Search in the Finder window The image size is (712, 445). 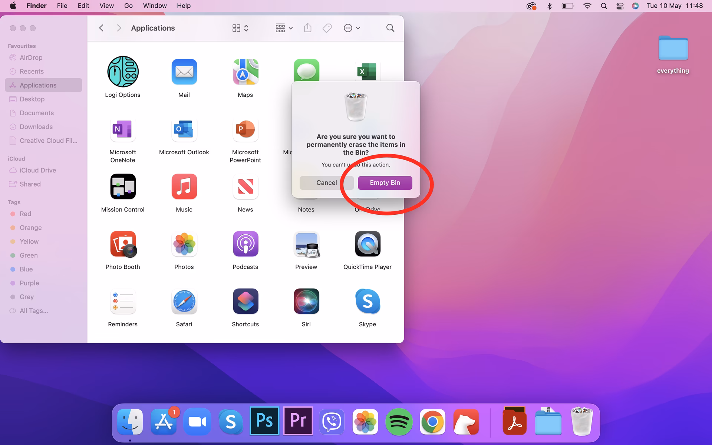click(390, 28)
